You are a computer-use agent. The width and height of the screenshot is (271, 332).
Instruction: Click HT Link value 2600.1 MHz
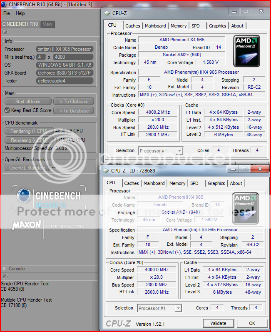pyautogui.click(x=158, y=135)
